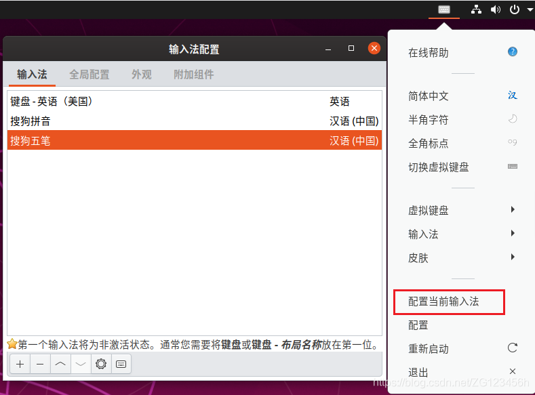Expand 皮肤 submenu arrow
Image resolution: width=535 pixels, height=395 pixels.
click(513, 257)
